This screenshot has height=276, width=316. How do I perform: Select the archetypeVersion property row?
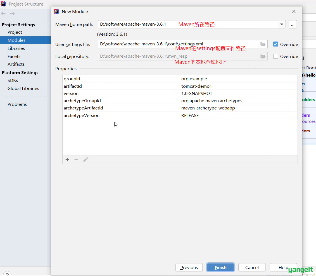click(x=180, y=115)
